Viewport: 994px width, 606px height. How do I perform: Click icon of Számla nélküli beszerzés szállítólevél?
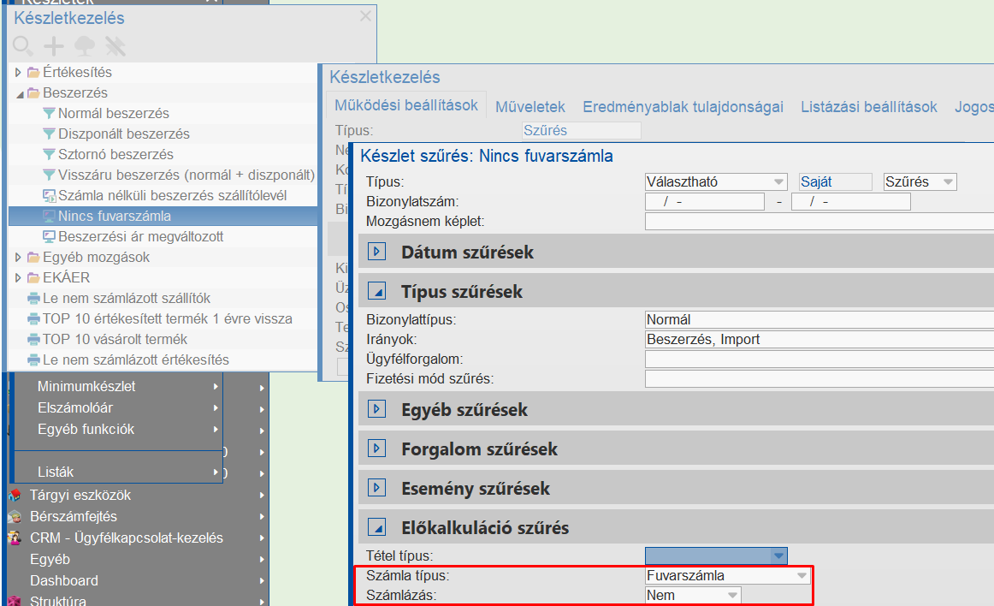(49, 195)
